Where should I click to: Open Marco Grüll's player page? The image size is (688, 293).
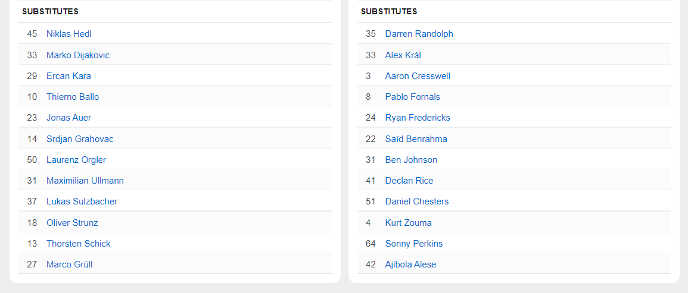tap(69, 264)
